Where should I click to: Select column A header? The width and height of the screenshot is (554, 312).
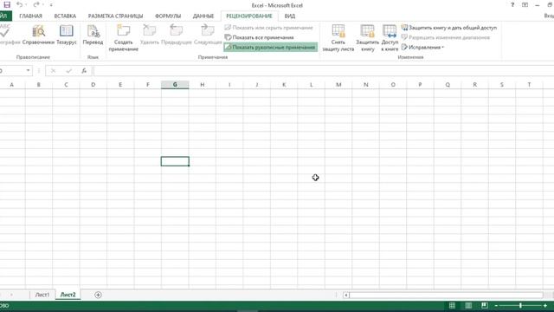[12, 85]
